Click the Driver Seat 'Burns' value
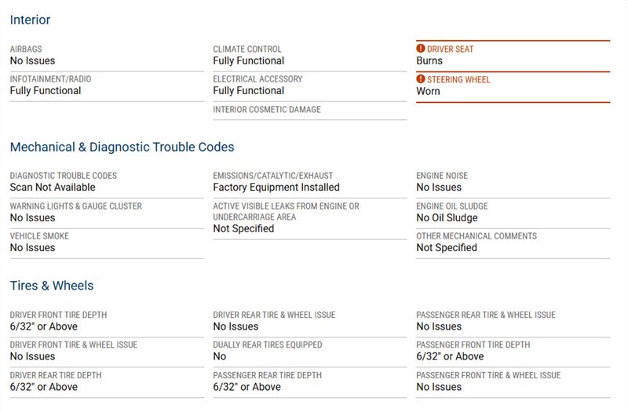 point(429,60)
